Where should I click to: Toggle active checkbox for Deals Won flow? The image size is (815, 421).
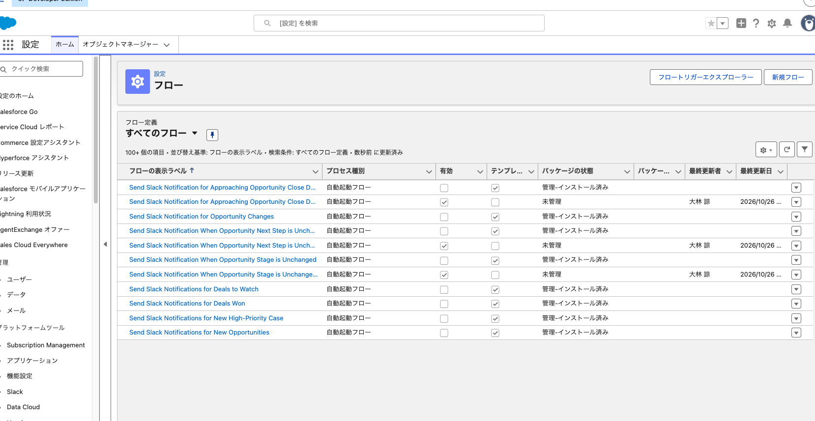[444, 304]
